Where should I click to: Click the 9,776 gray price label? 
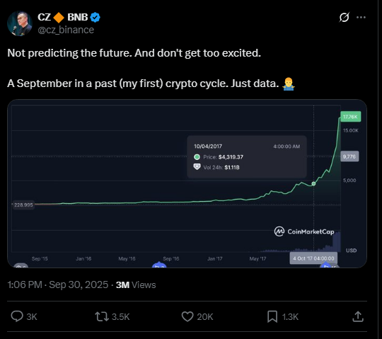coord(349,156)
